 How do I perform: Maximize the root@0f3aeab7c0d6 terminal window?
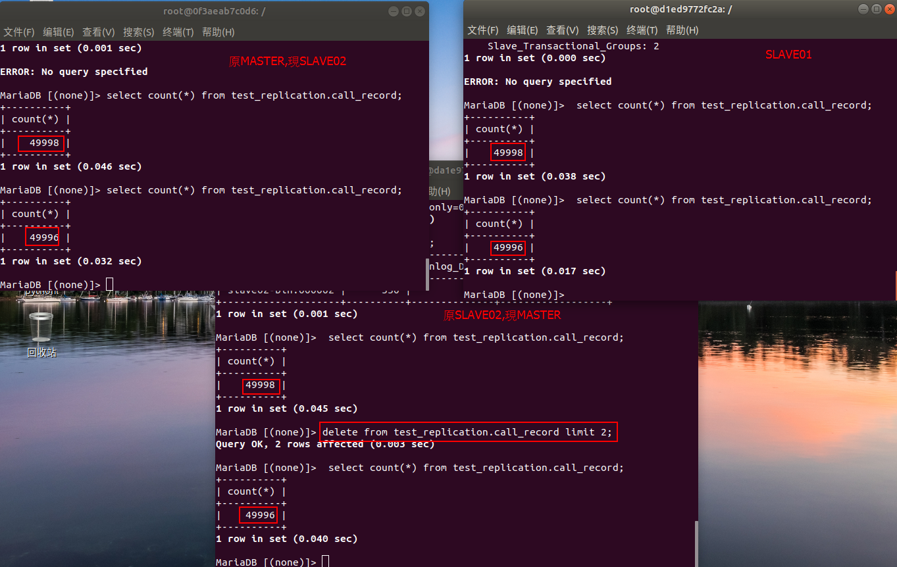(x=406, y=11)
